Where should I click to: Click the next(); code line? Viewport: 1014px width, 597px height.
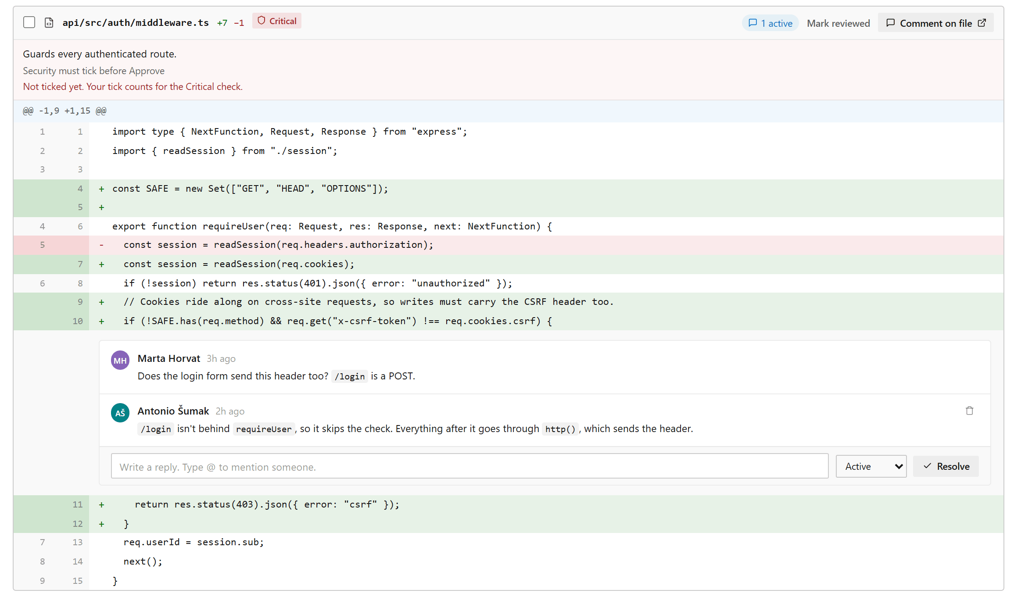click(509, 562)
